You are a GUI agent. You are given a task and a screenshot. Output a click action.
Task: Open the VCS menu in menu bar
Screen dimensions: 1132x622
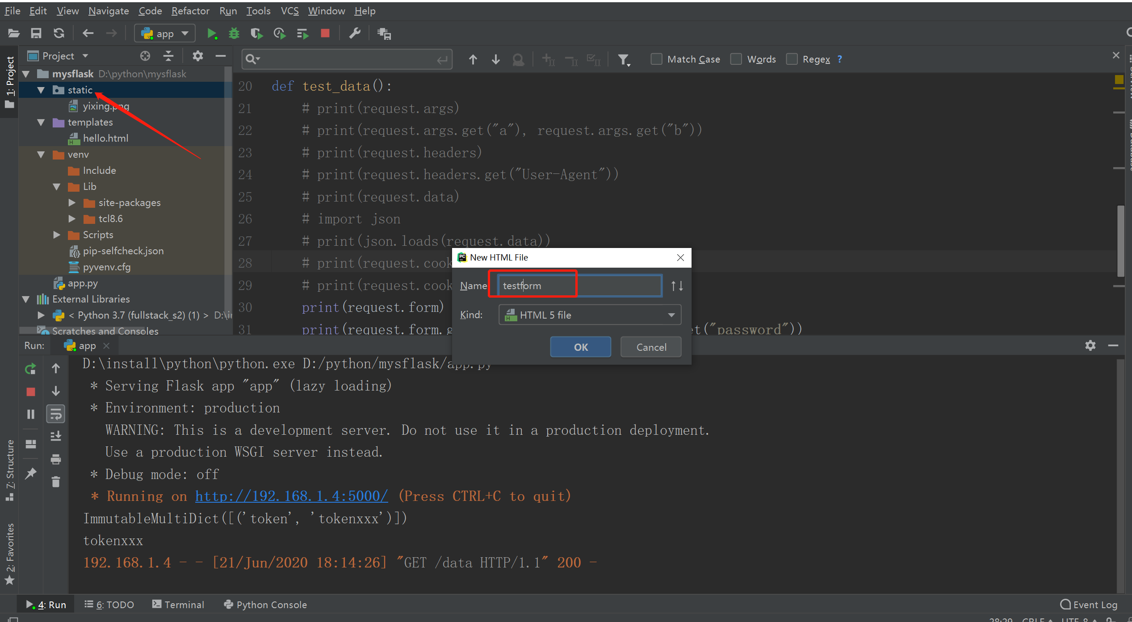click(289, 10)
